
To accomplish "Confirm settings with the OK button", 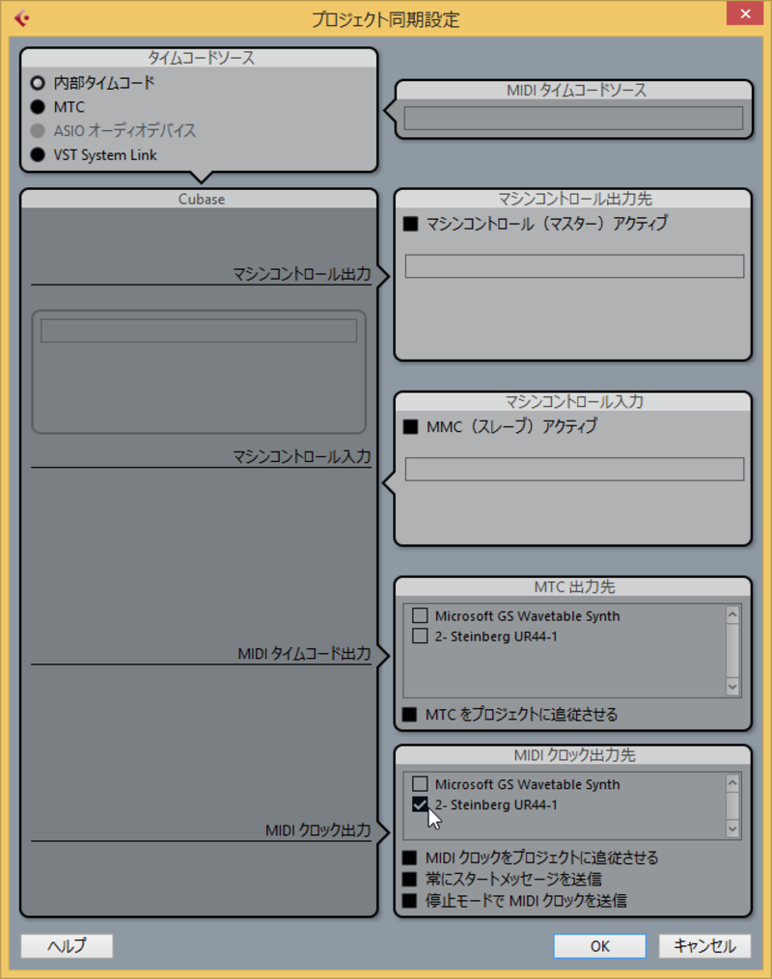I will pyautogui.click(x=599, y=946).
